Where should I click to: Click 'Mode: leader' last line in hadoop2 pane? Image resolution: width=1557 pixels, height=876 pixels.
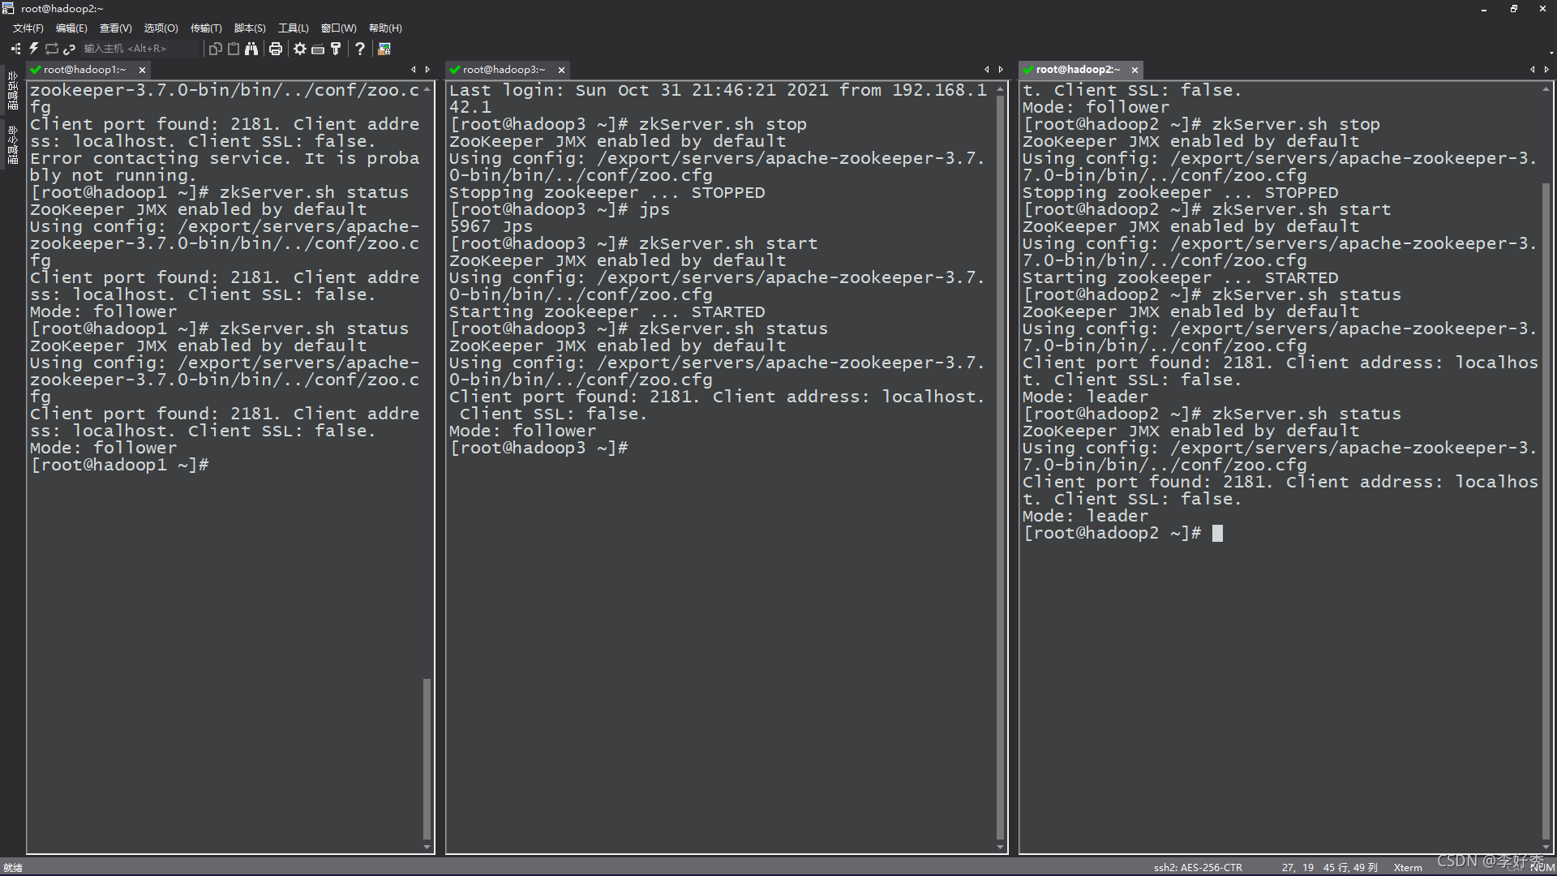(1085, 516)
